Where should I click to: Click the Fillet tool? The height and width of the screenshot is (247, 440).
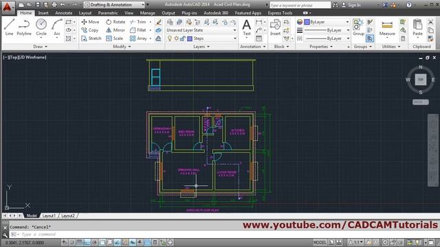point(138,30)
